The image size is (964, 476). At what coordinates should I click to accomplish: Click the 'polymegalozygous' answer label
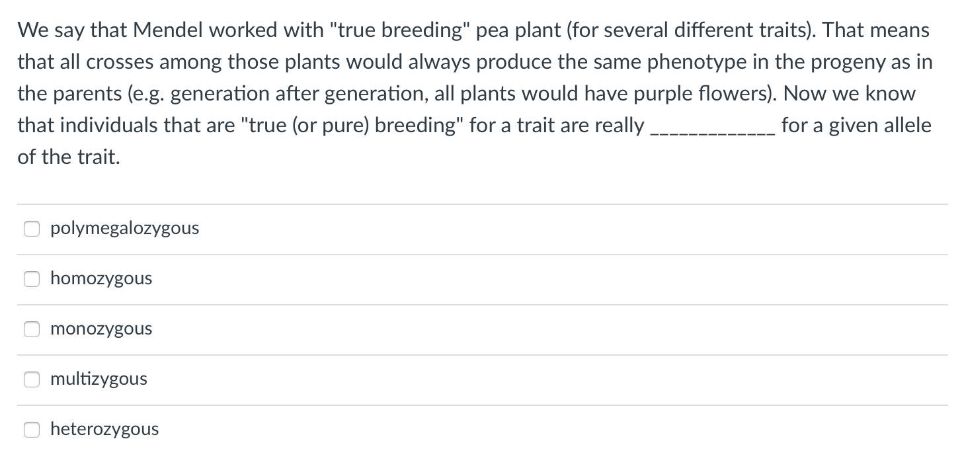pos(124,229)
